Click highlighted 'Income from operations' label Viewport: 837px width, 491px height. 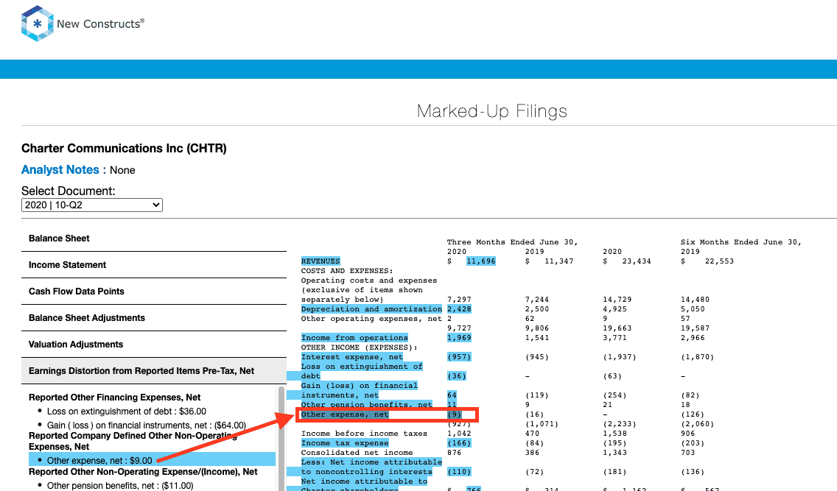click(x=354, y=338)
